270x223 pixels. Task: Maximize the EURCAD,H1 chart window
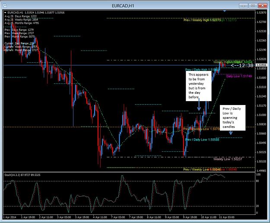point(253,6)
